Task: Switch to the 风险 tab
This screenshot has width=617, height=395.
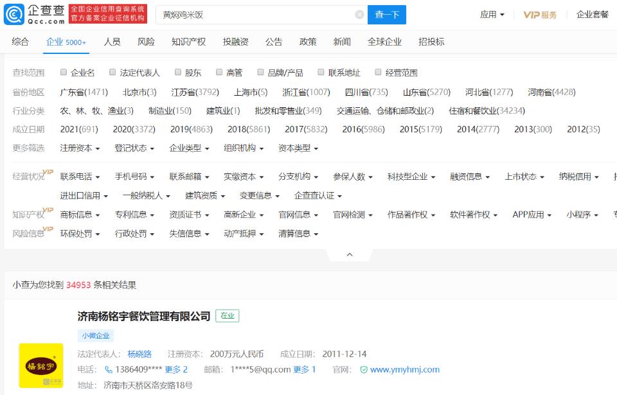Action: 146,42
